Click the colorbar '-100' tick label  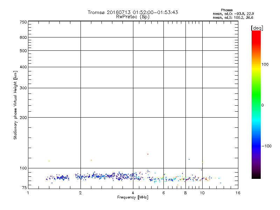coord(266,146)
